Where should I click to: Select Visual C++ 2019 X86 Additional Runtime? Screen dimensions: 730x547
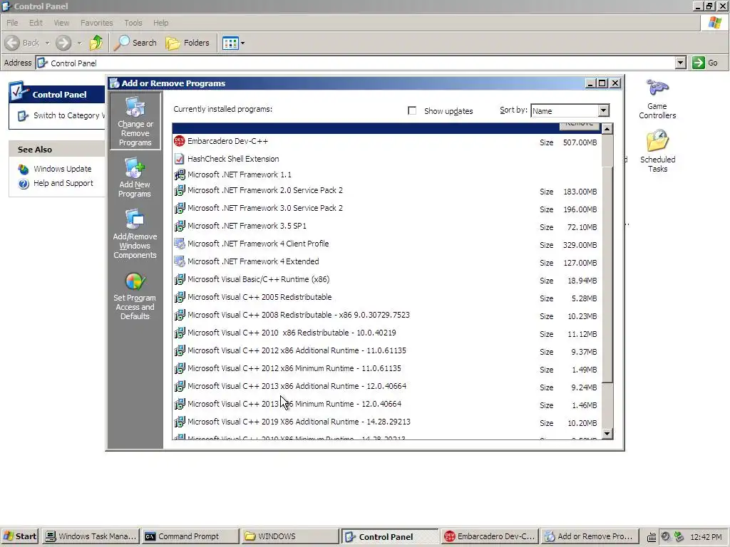pos(386,422)
